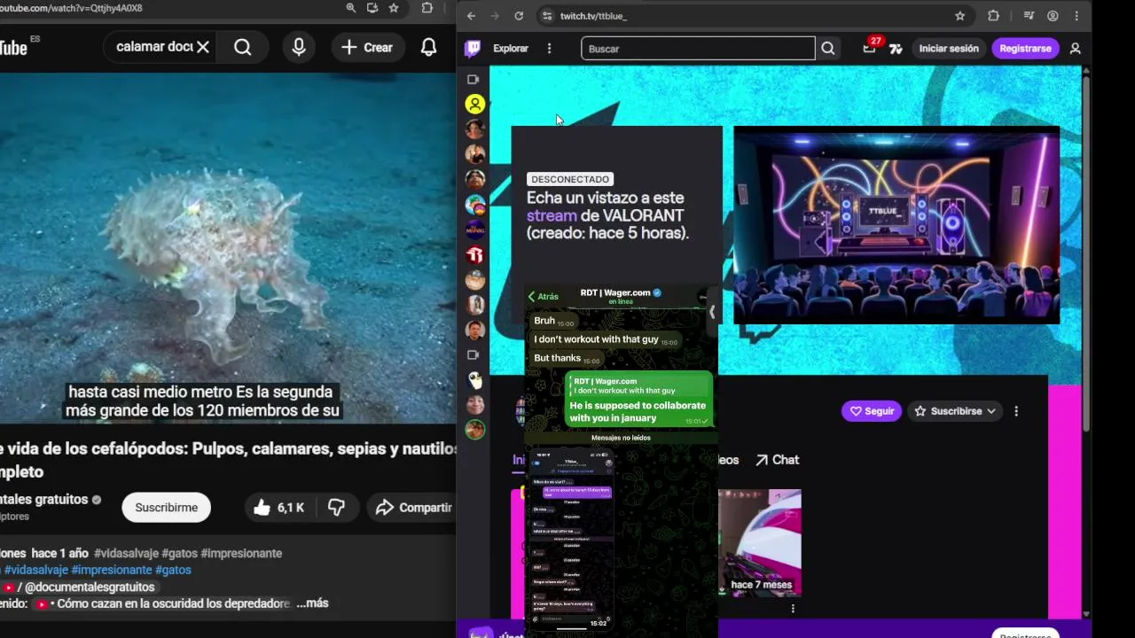The image size is (1135, 638).
Task: Subscribe via YouTube Suscribirme button
Action: tap(167, 508)
